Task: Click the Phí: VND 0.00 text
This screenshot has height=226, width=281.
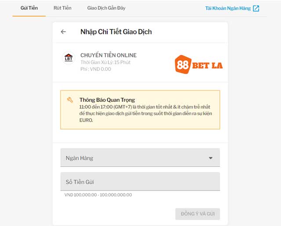Action: click(x=96, y=69)
